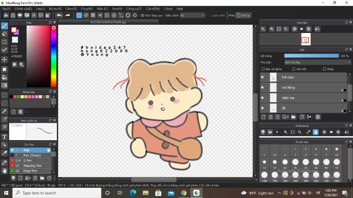Select the Edge Pen brush

(30, 170)
